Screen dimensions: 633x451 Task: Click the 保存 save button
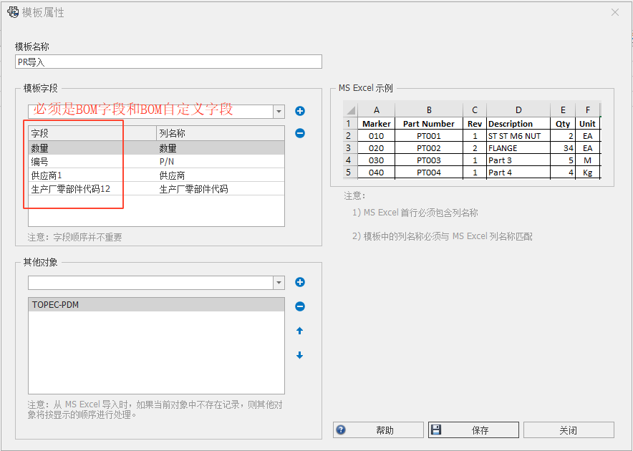pos(473,430)
